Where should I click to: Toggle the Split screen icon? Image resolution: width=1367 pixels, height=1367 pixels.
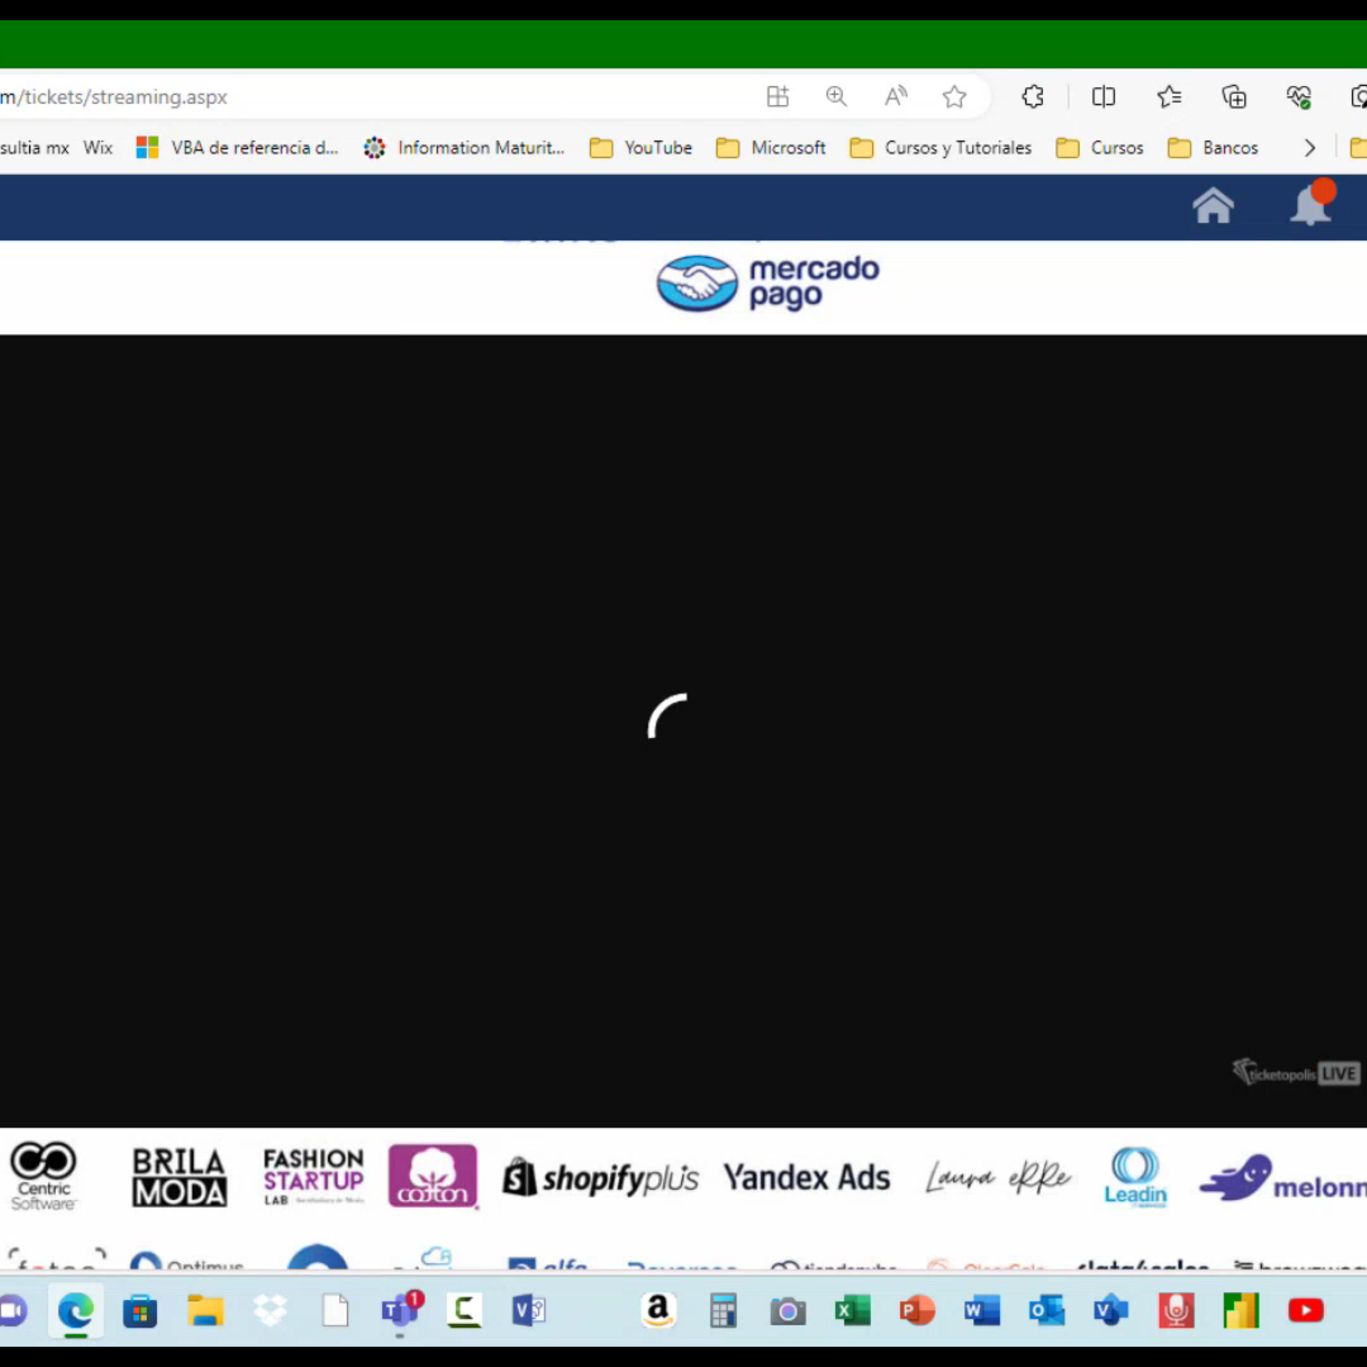[x=1103, y=96]
